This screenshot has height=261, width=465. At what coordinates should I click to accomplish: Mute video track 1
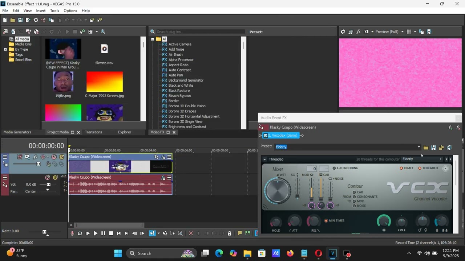[54, 157]
